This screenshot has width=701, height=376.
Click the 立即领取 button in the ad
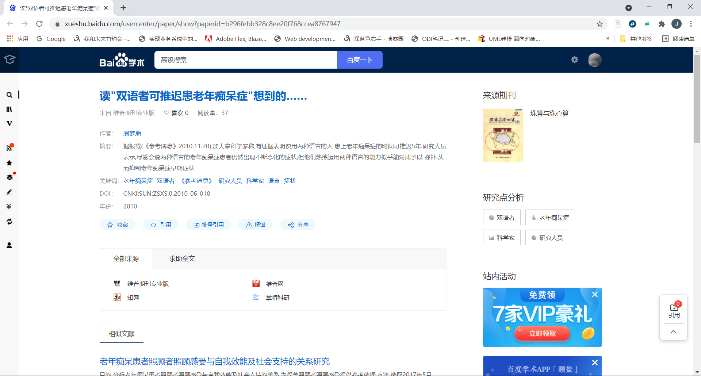(x=543, y=333)
